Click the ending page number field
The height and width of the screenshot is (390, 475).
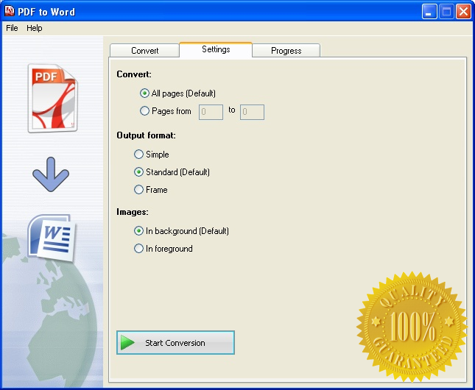pyautogui.click(x=252, y=112)
